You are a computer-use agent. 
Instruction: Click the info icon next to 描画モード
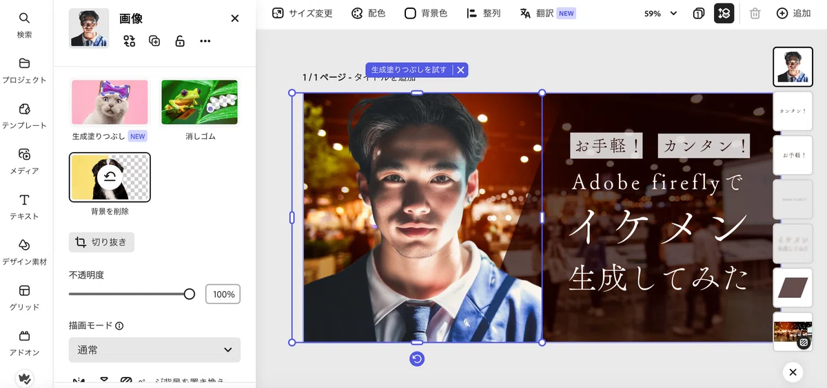coord(119,325)
